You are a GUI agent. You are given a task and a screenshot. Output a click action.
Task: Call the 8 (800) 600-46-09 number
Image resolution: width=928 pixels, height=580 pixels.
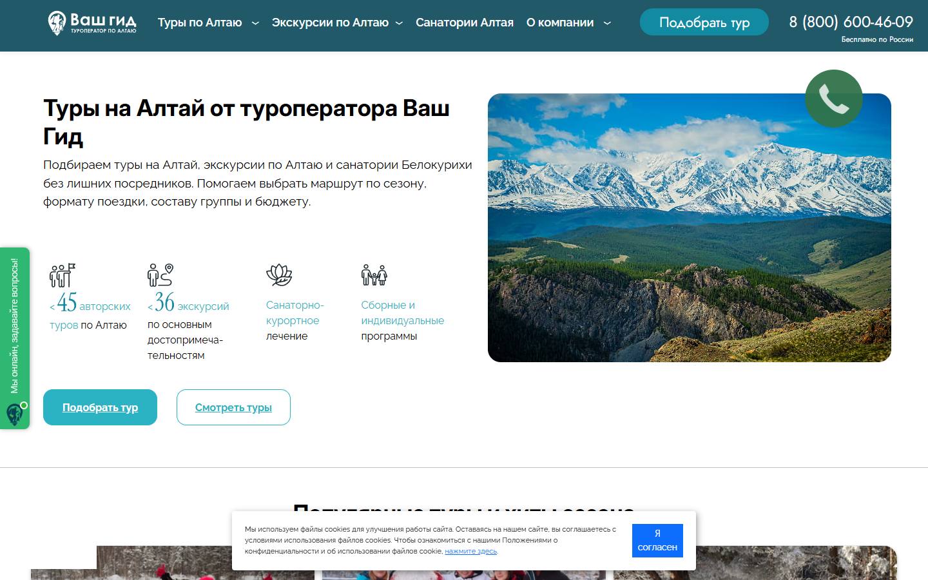pos(851,22)
